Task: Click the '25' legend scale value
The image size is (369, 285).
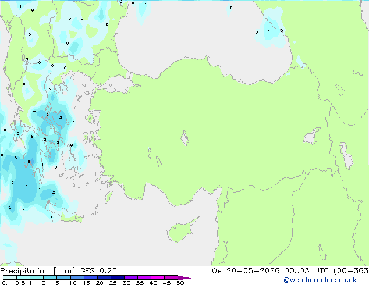Action: click(113, 283)
